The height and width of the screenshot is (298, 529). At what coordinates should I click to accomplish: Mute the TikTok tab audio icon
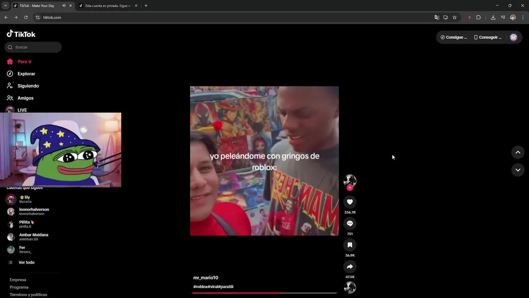64,6
